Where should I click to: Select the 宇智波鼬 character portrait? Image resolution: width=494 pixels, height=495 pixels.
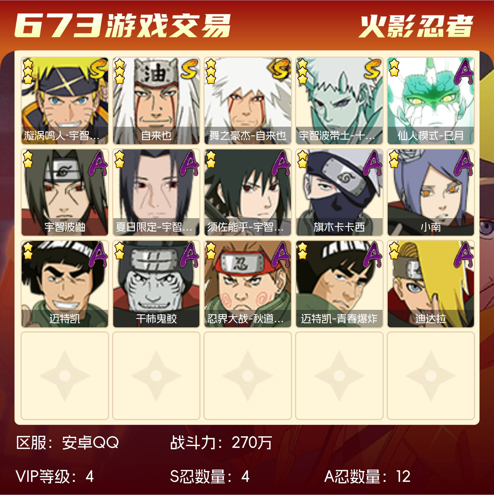tap(65, 192)
